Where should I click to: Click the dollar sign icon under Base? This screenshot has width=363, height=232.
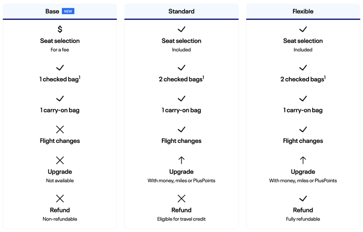tap(60, 30)
